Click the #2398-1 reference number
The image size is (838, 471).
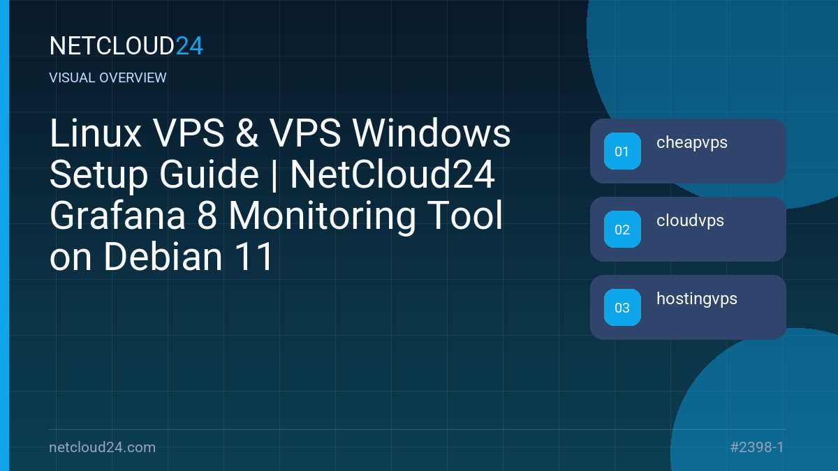[757, 447]
